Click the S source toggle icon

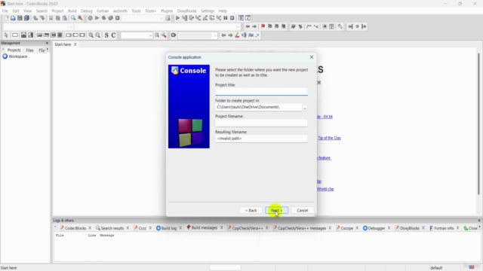pyautogui.click(x=106, y=35)
